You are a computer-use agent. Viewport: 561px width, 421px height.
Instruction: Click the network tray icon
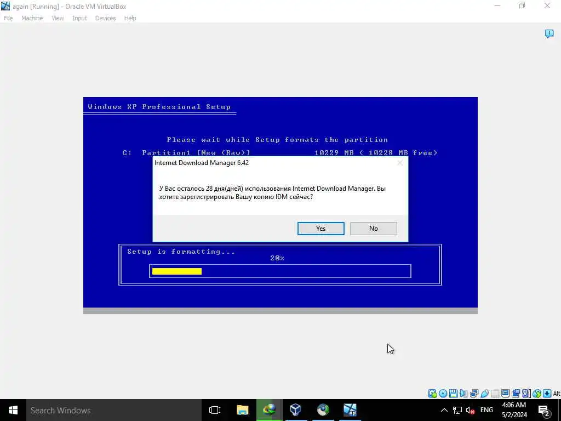coord(457,410)
